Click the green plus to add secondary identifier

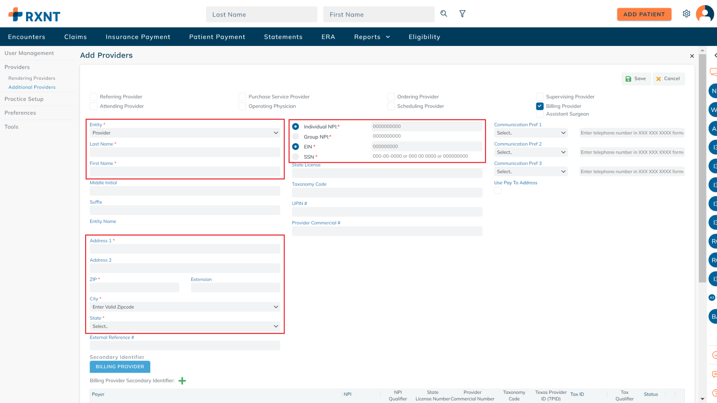click(182, 381)
